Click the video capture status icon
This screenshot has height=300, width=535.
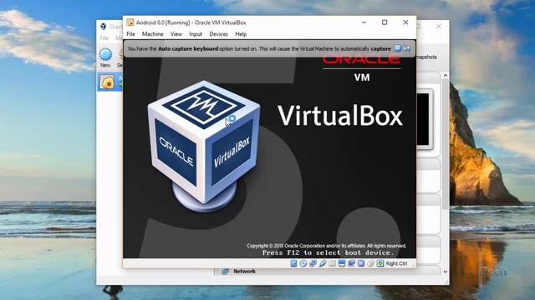(351, 263)
